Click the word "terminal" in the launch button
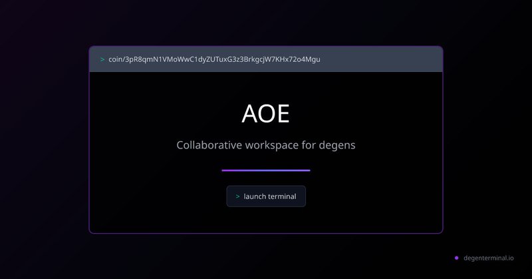 coord(282,196)
